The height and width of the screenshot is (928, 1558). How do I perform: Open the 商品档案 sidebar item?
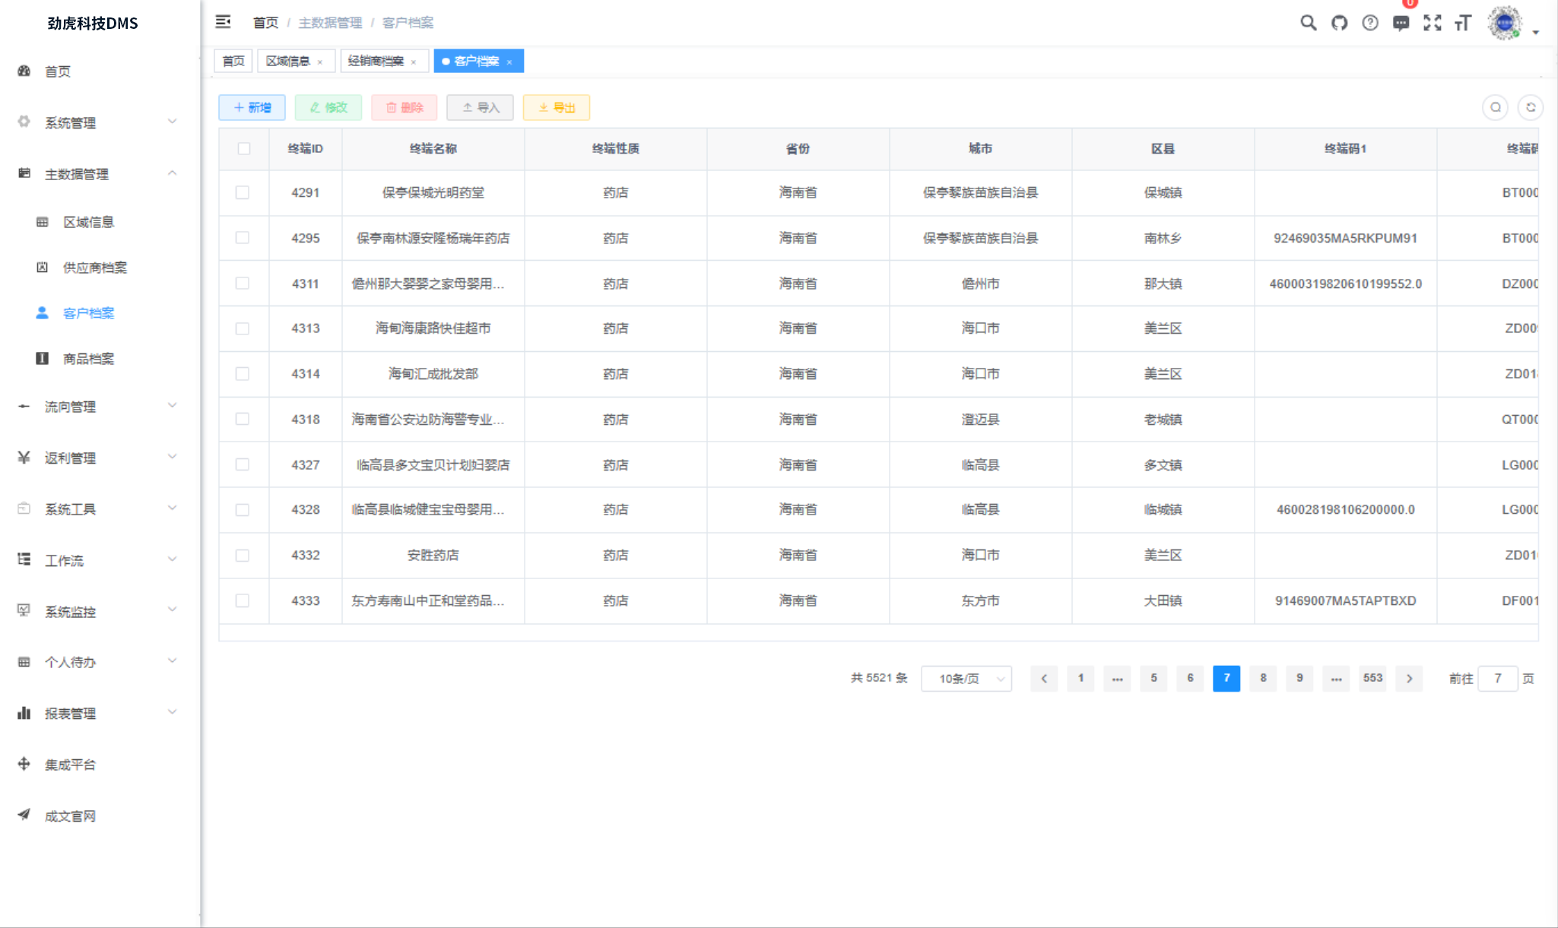86,358
